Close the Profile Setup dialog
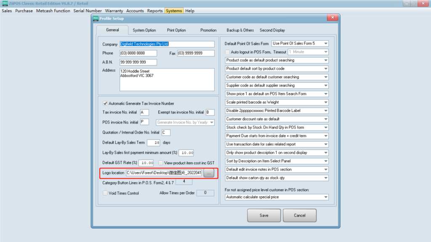This screenshot has width=431, height=242. click(x=333, y=18)
